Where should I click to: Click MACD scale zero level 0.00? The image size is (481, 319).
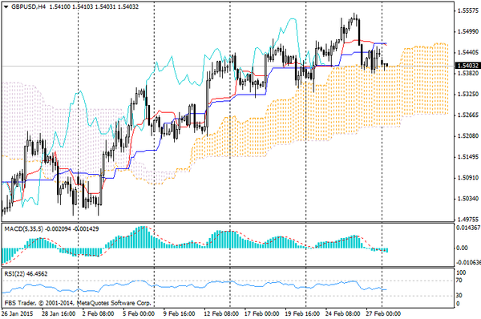(463, 248)
